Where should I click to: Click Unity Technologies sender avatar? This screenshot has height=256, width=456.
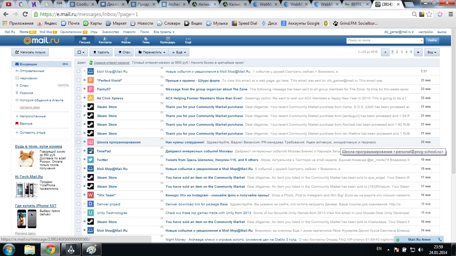(x=90, y=213)
